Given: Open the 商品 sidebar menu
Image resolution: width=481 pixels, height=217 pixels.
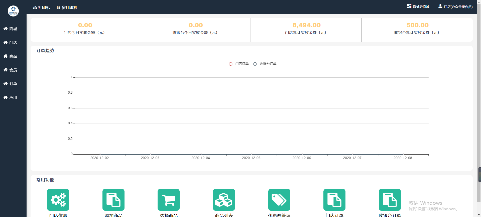Looking at the screenshot, I should pyautogui.click(x=11, y=56).
